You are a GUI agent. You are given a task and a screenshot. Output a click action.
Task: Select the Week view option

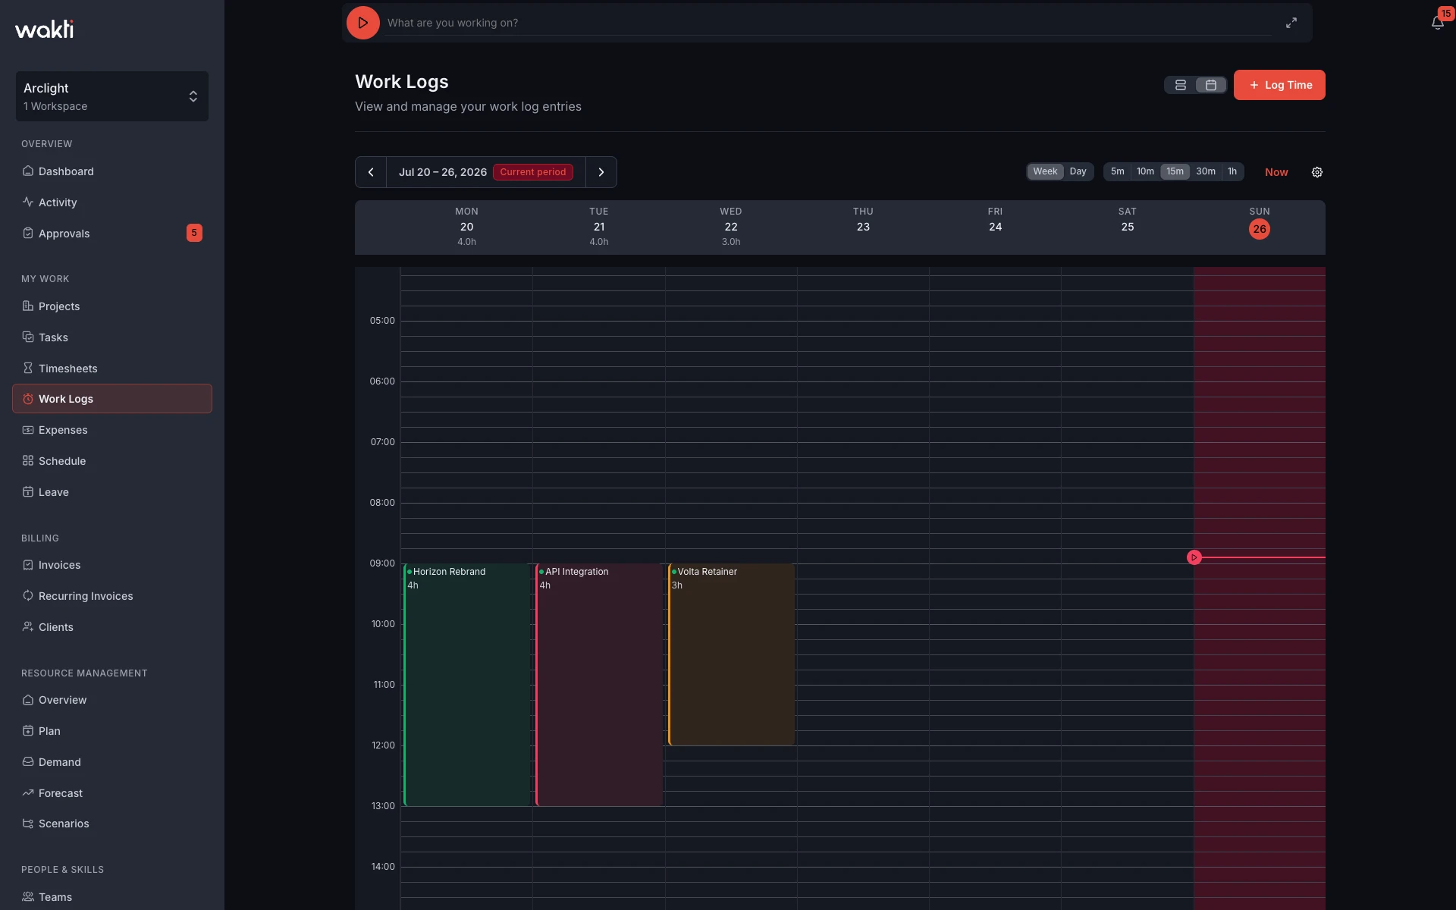pyautogui.click(x=1045, y=171)
